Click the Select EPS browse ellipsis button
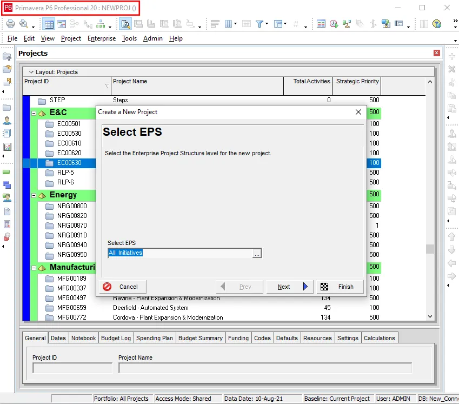The height and width of the screenshot is (404, 459). 257,253
